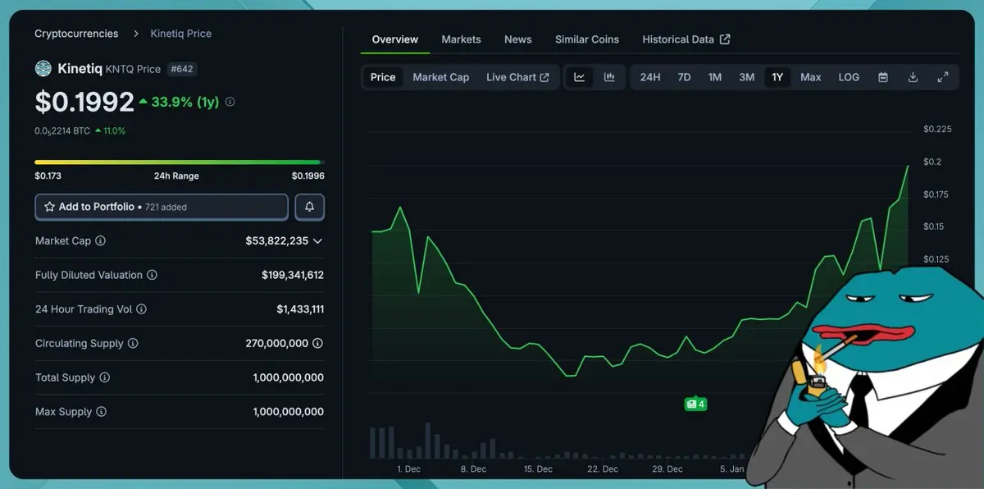This screenshot has height=489, width=984.
Task: Select the Max time range
Action: tap(811, 77)
